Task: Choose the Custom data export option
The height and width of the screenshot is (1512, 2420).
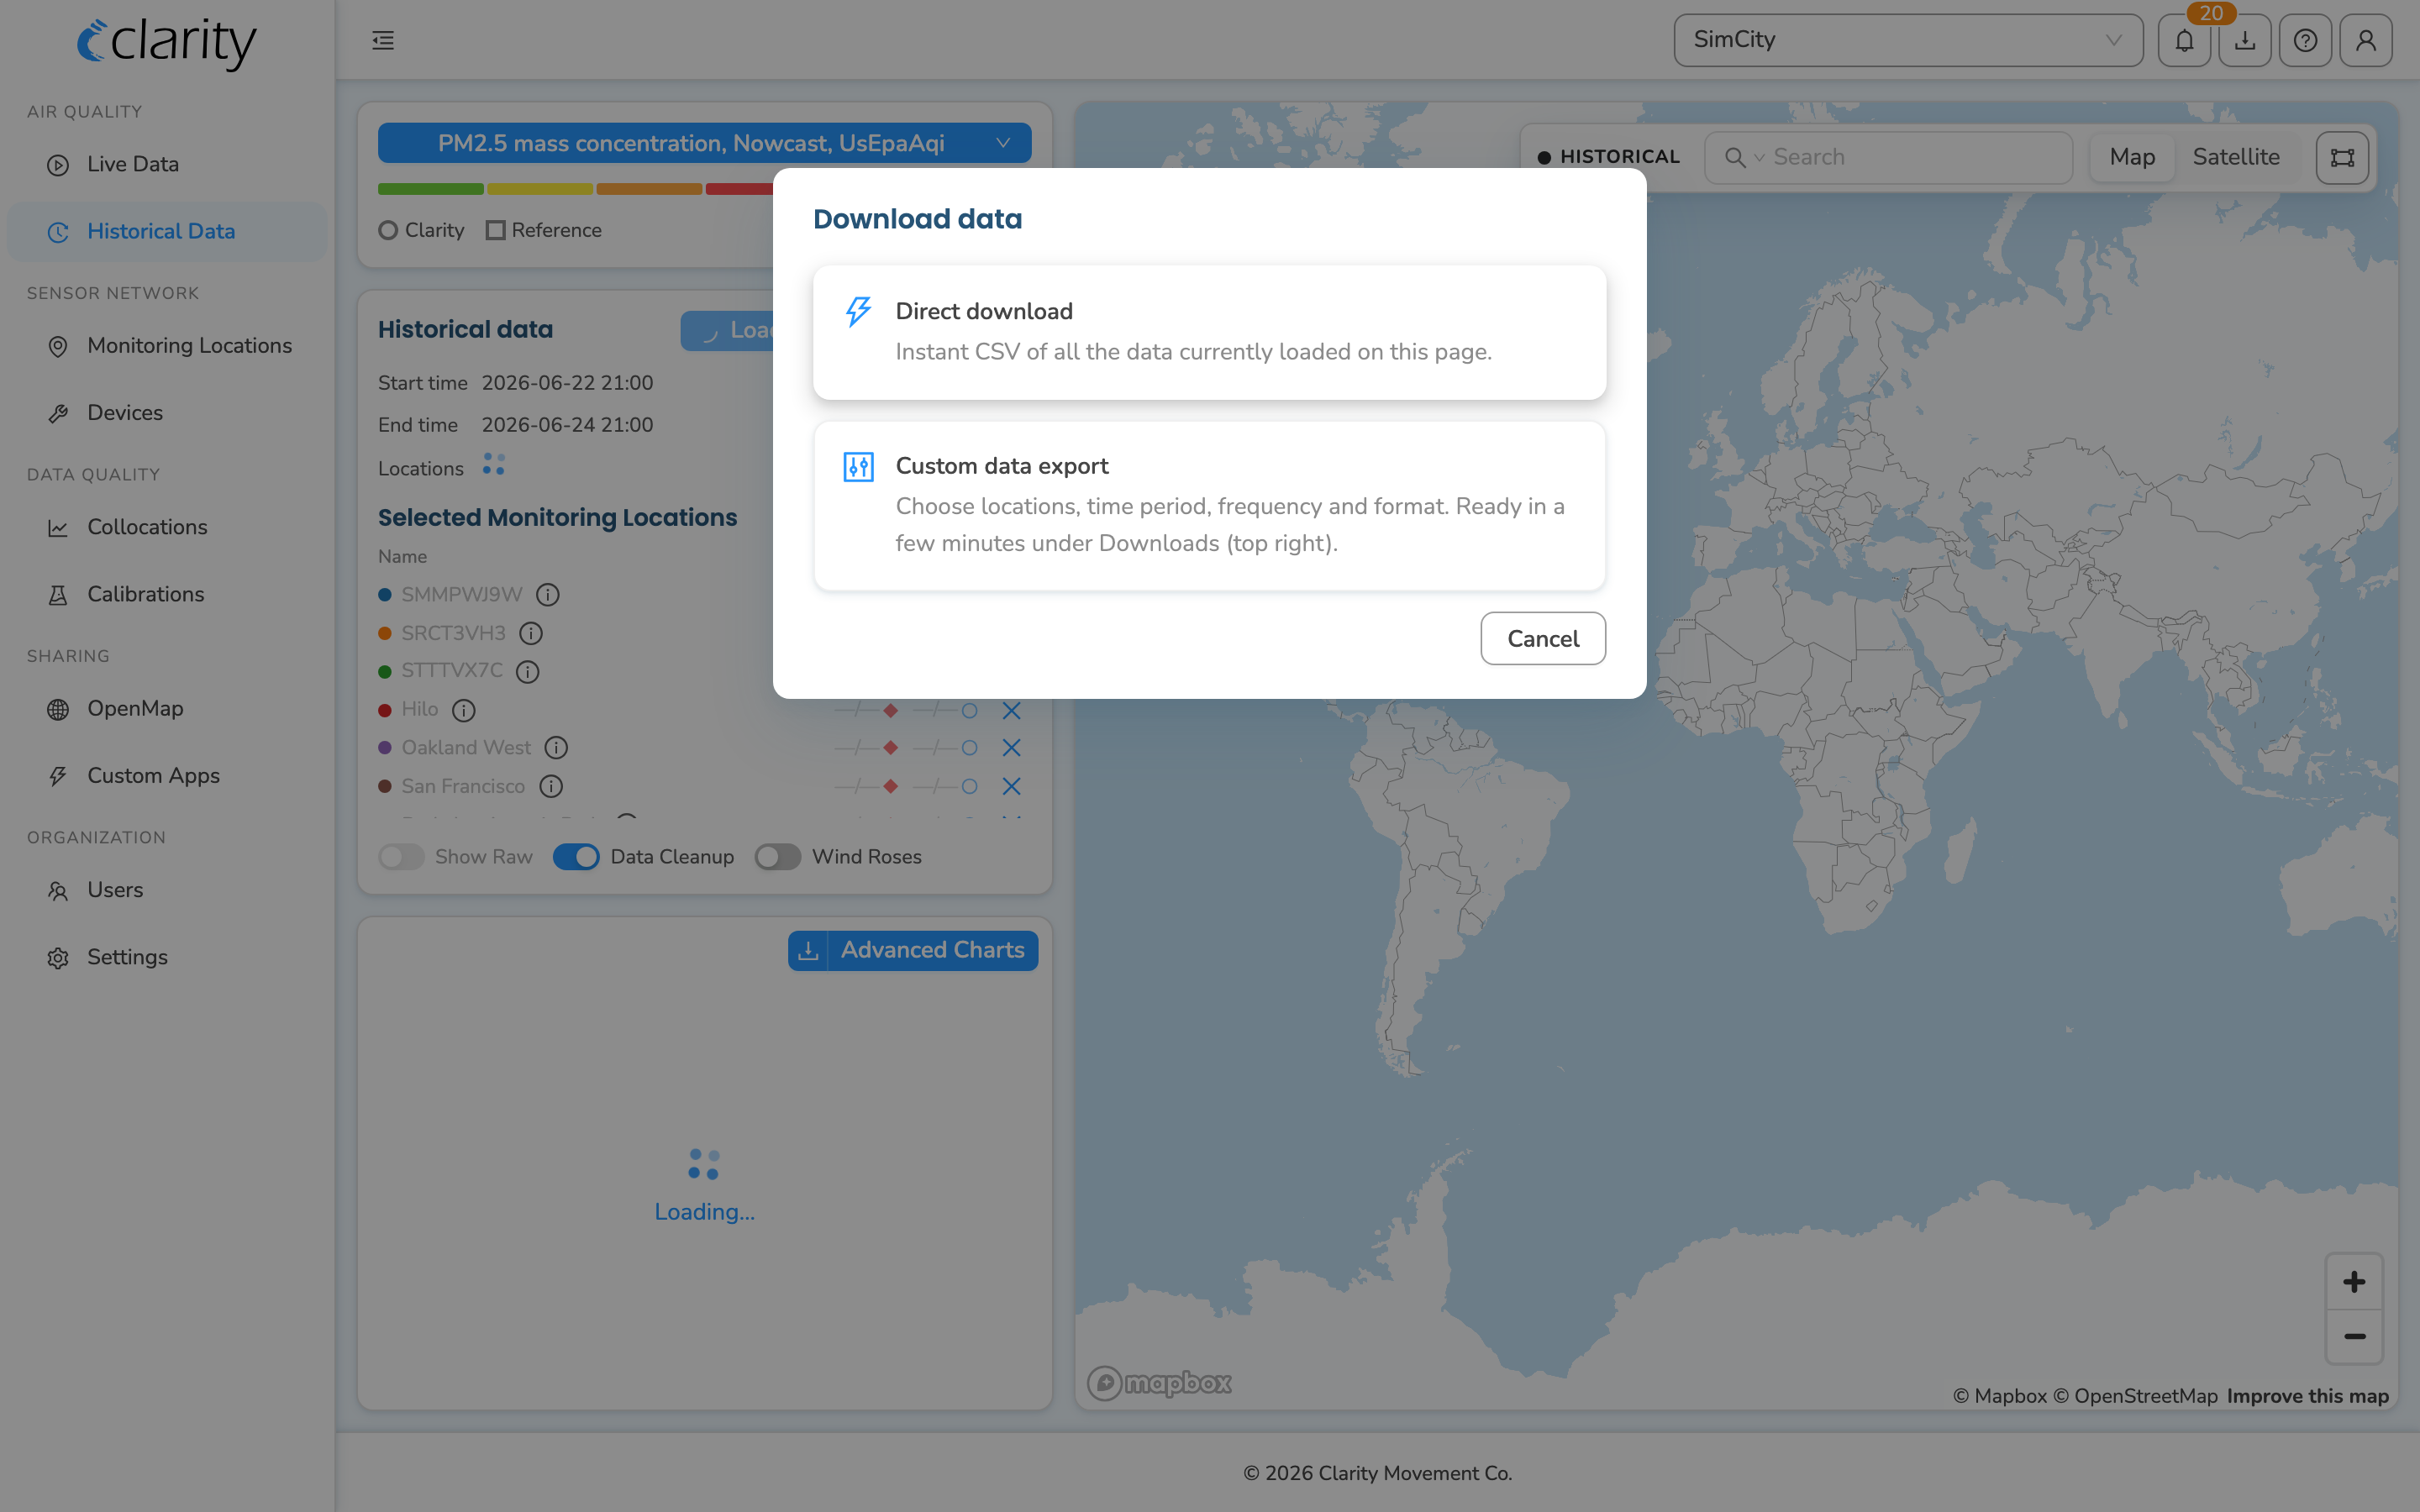Action: (x=1209, y=505)
